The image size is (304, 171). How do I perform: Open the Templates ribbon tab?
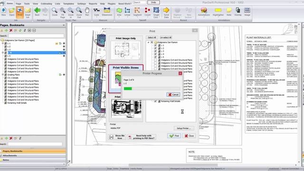pos(68,4)
